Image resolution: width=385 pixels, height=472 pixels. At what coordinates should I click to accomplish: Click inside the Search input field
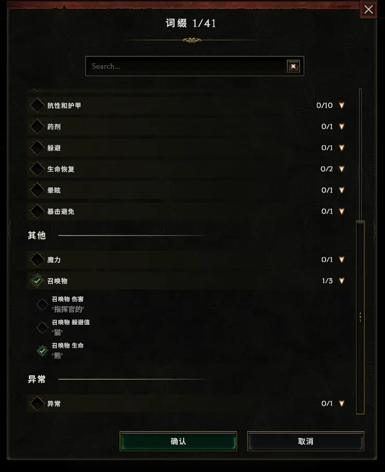(x=182, y=66)
